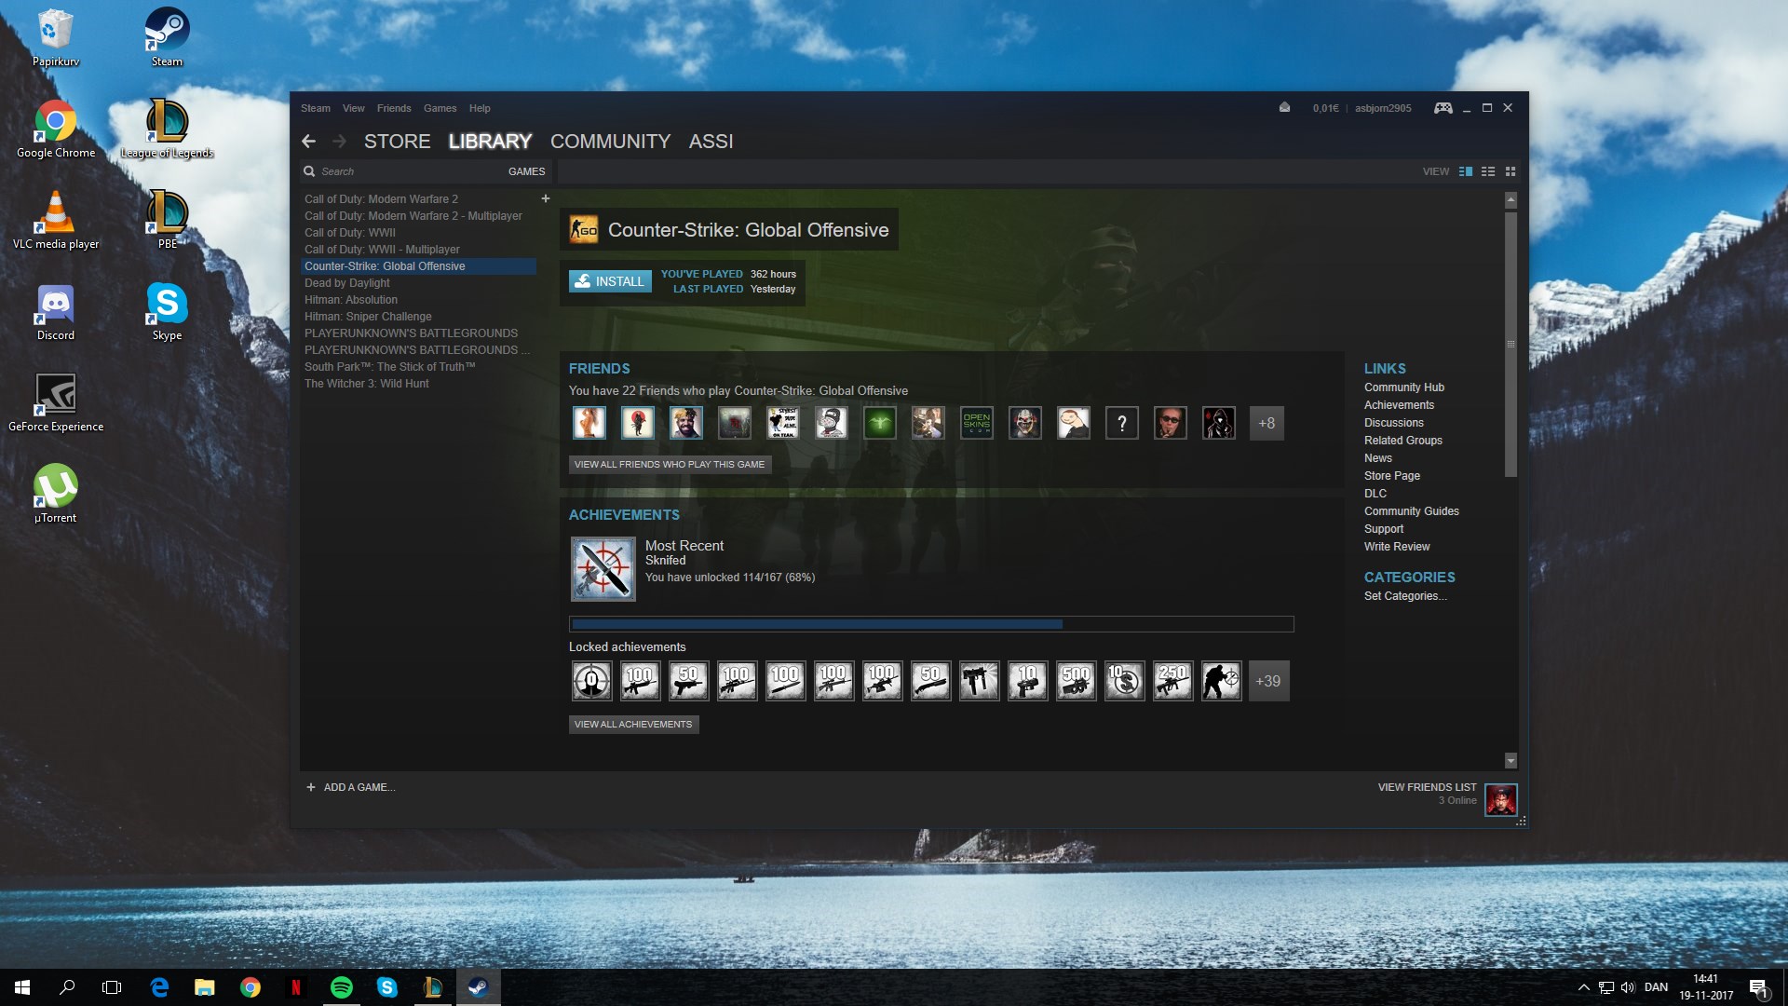Viewport: 1788px width, 1006px height.
Task: Switch to the STORE tab
Action: click(x=398, y=142)
